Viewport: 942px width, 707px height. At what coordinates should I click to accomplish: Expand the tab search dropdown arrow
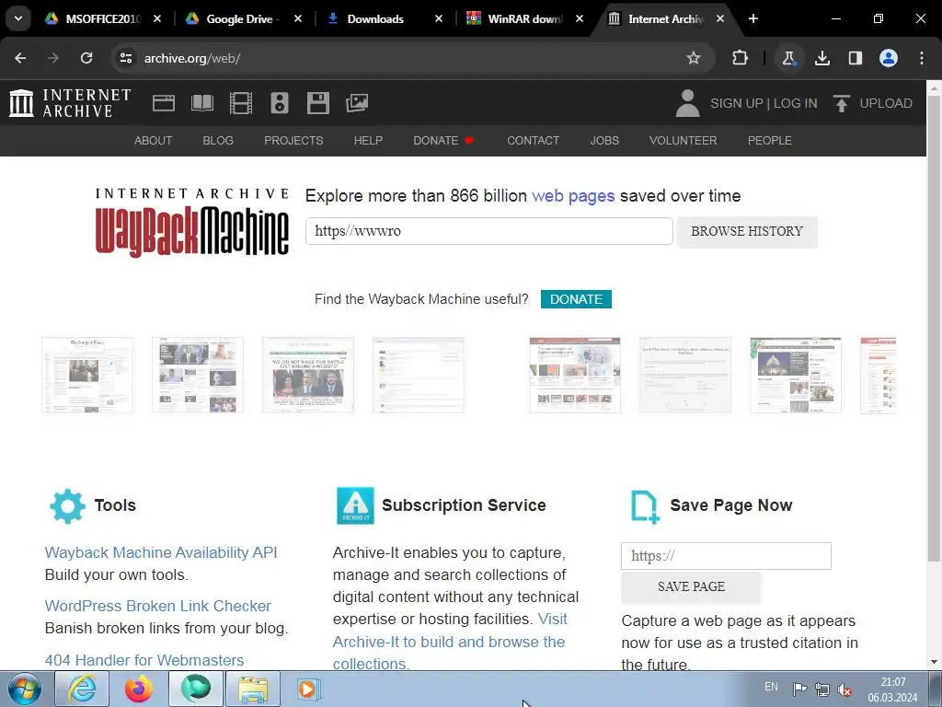coord(18,18)
